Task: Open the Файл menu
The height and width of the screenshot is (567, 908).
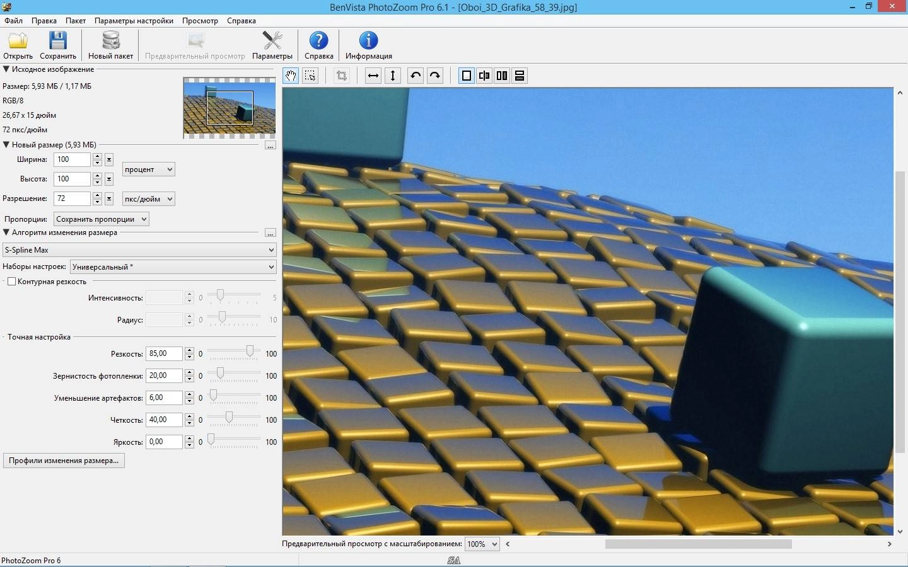Action: [x=13, y=21]
